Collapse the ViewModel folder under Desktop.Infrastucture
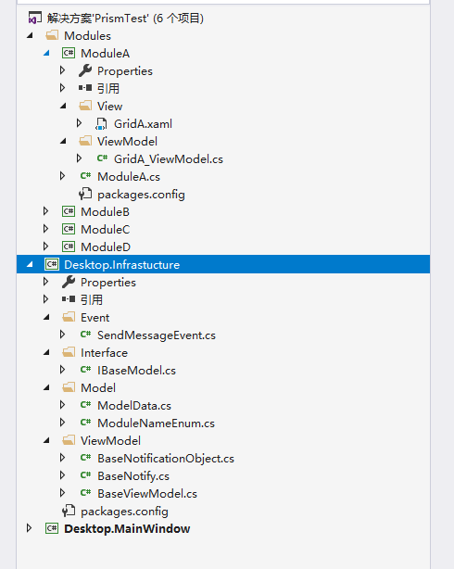The width and height of the screenshot is (454, 569). point(46,441)
